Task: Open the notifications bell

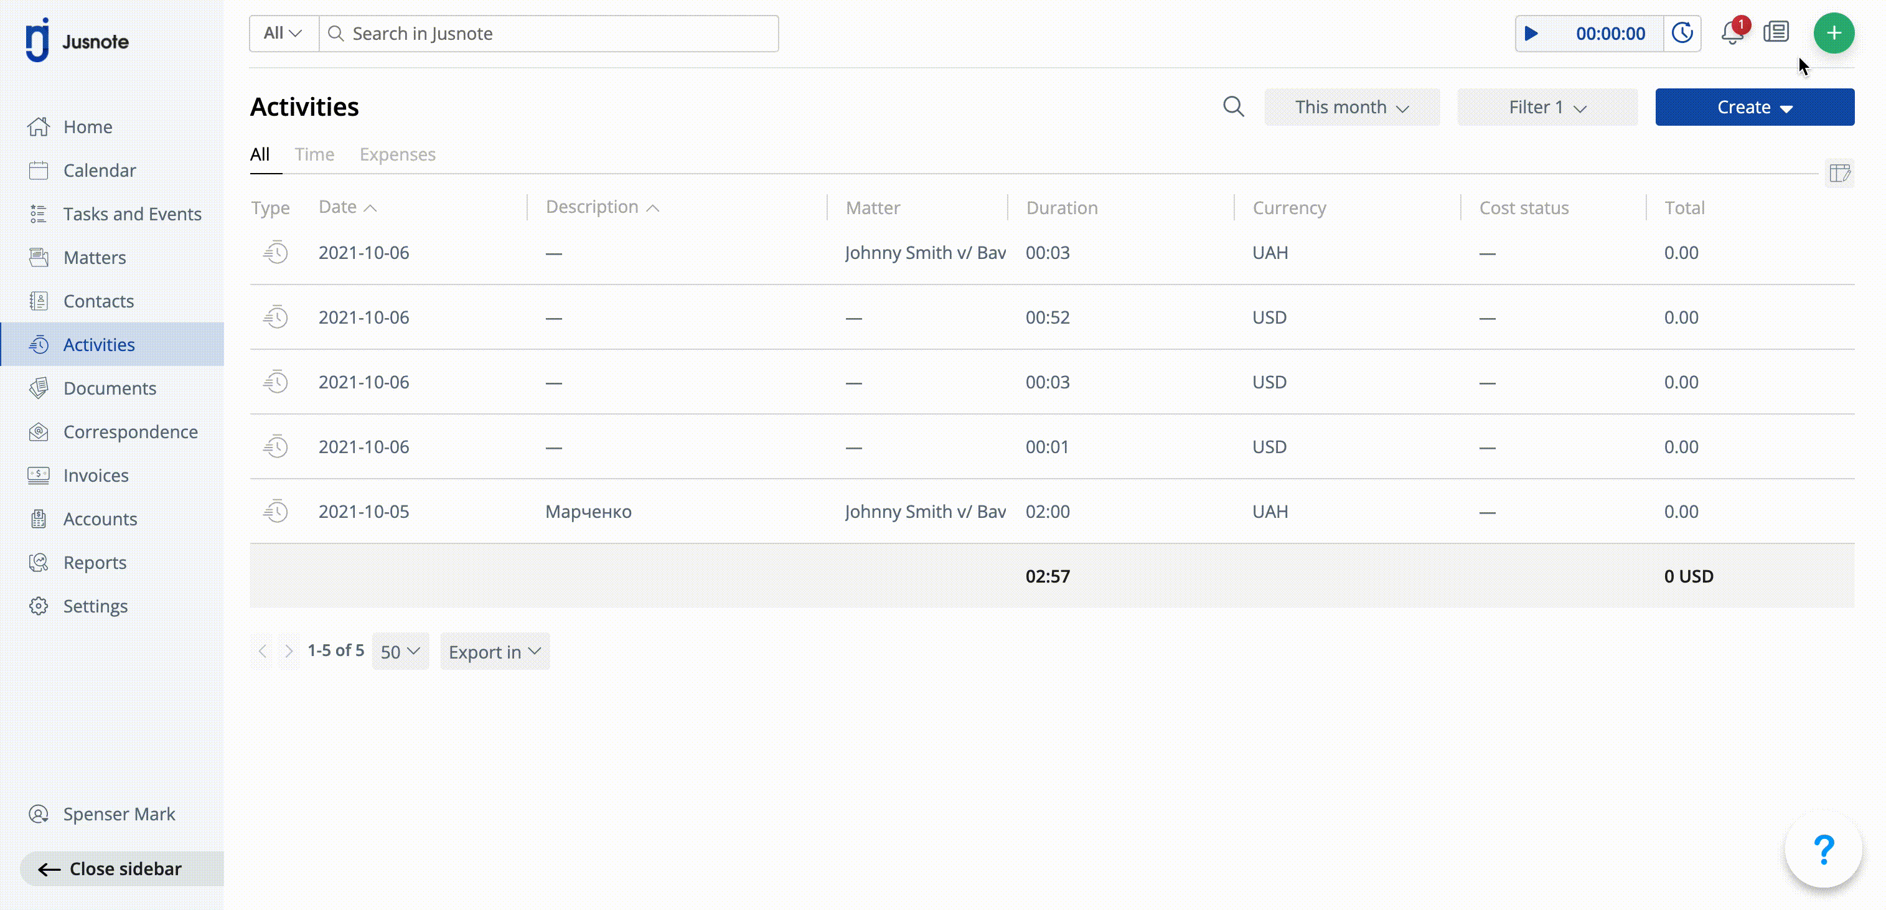Action: 1732,33
